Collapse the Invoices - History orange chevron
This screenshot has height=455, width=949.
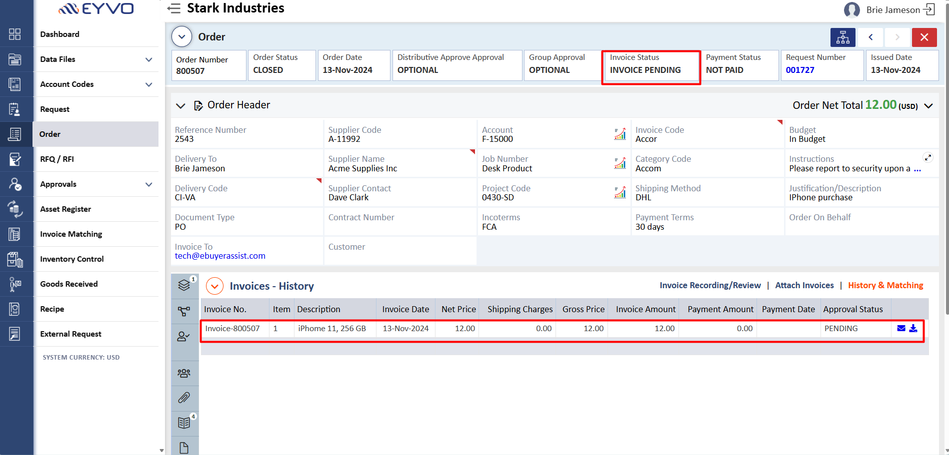(x=215, y=286)
